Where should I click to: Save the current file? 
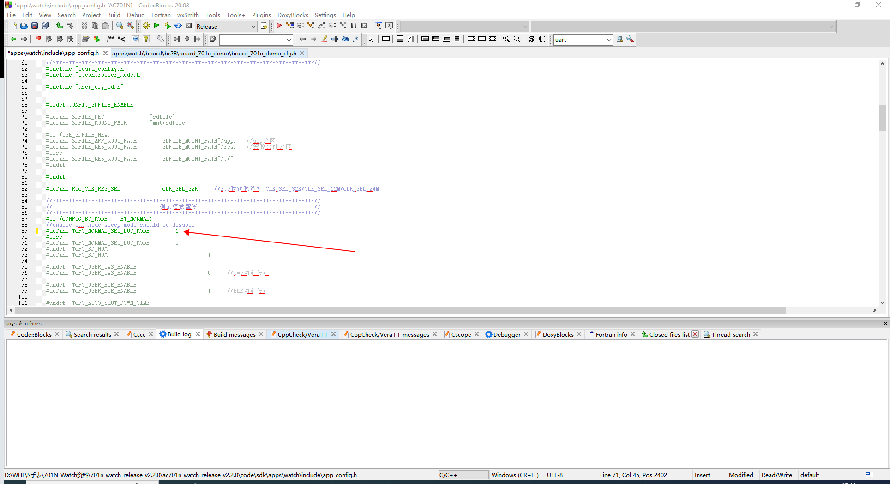(x=34, y=26)
